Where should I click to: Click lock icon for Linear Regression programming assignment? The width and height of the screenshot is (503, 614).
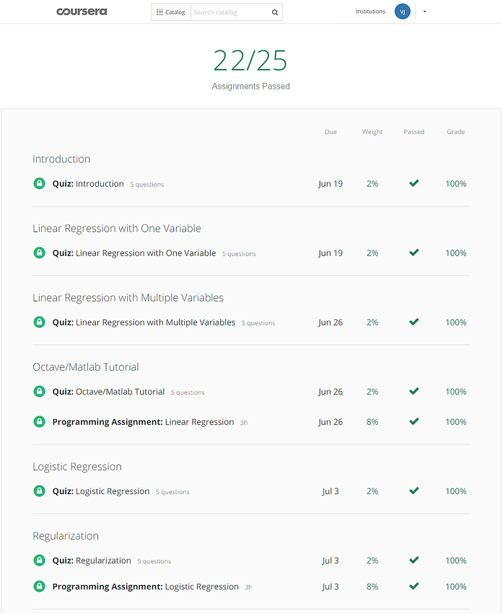click(x=39, y=422)
